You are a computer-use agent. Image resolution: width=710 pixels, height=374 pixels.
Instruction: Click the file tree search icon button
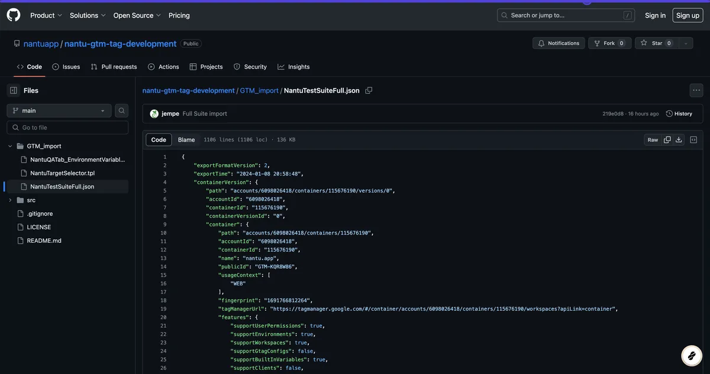pos(121,110)
